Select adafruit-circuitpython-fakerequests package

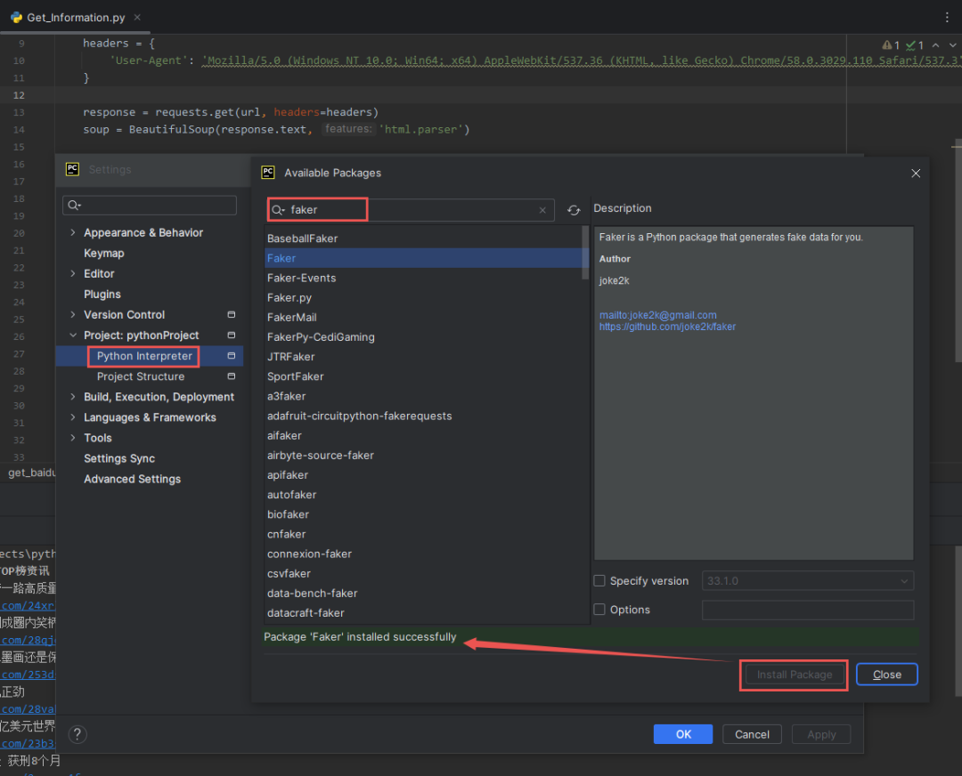(424, 416)
